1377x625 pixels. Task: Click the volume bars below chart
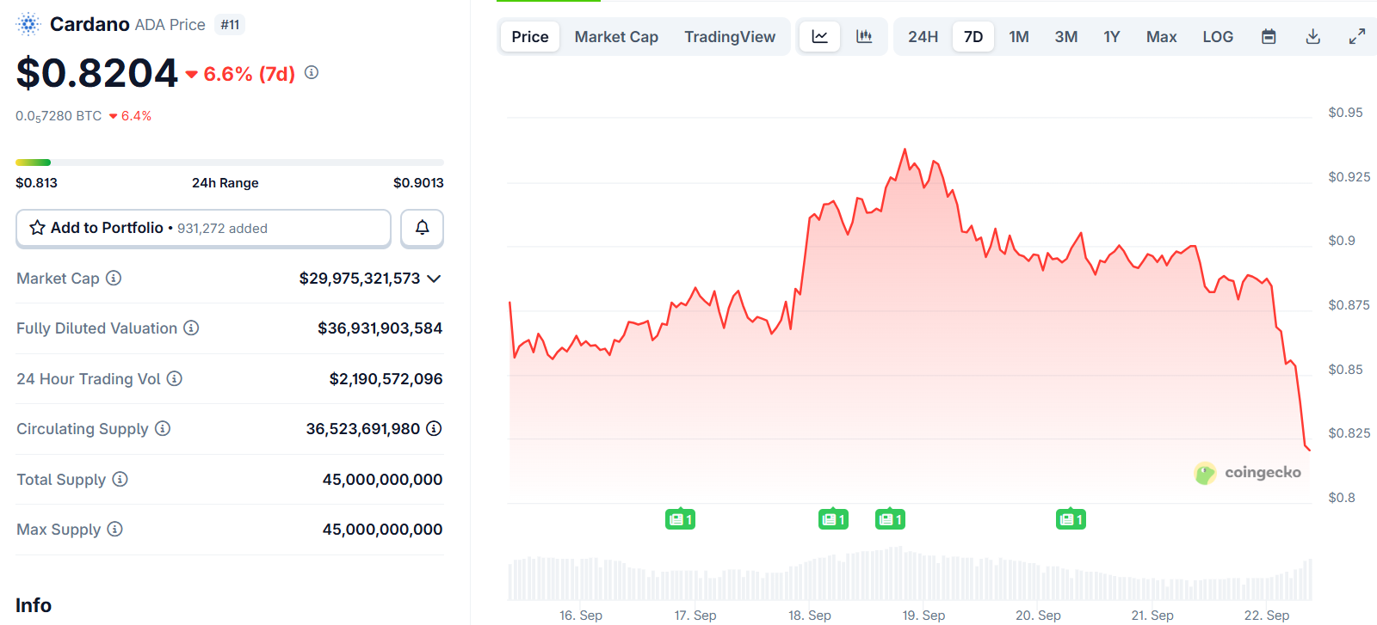tap(910, 574)
